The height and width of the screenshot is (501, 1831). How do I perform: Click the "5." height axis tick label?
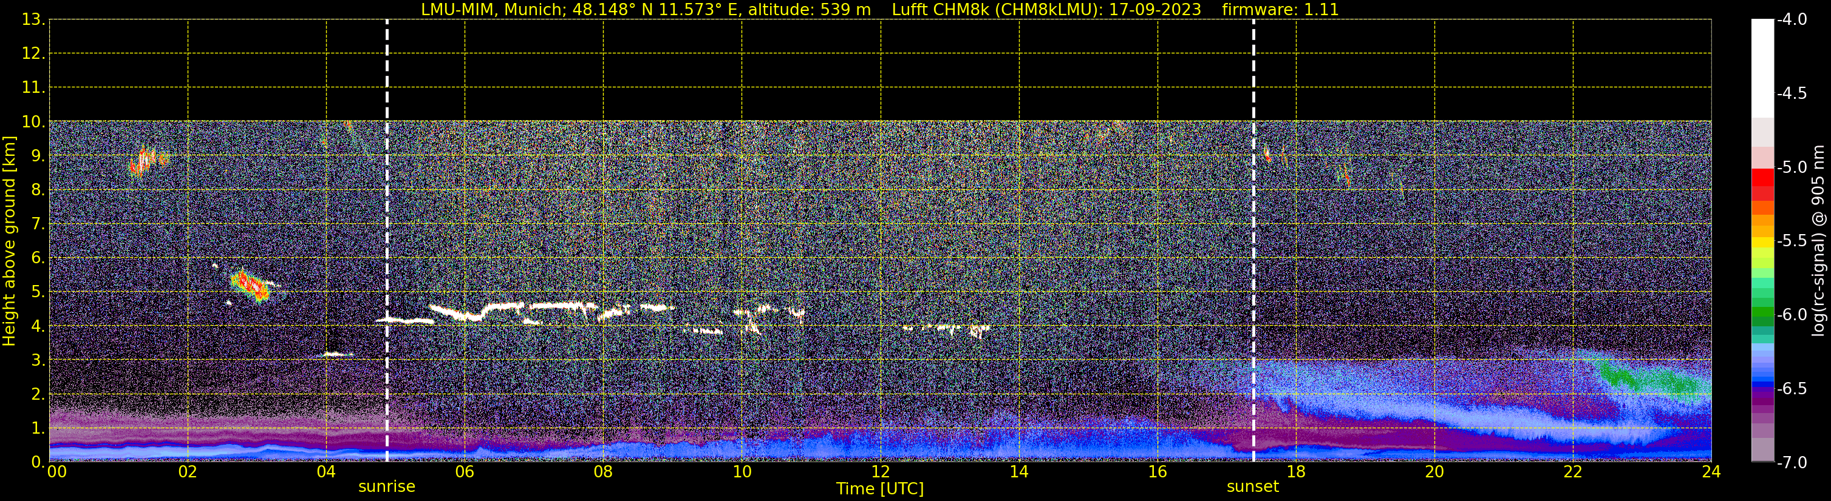click(38, 292)
